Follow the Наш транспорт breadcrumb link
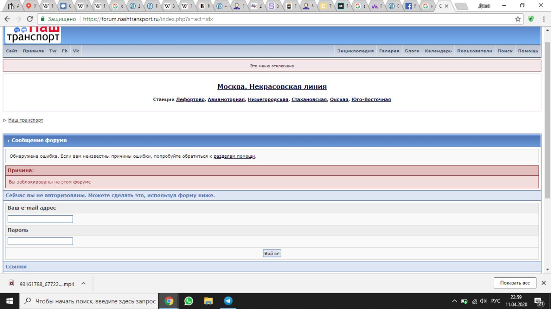This screenshot has height=309, width=551. coord(25,120)
